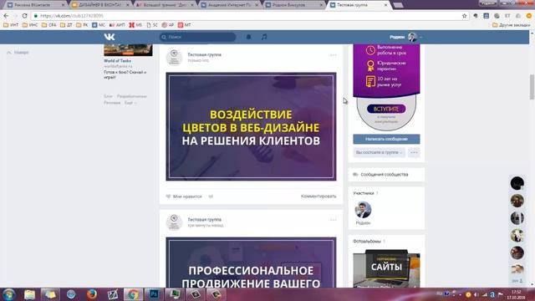This screenshot has height=301, width=535.
Task: Open the ДТ bookmarks folder
Action: point(66,25)
